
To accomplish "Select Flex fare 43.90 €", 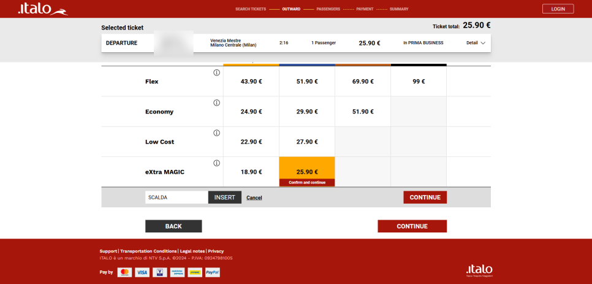I will click(x=251, y=81).
